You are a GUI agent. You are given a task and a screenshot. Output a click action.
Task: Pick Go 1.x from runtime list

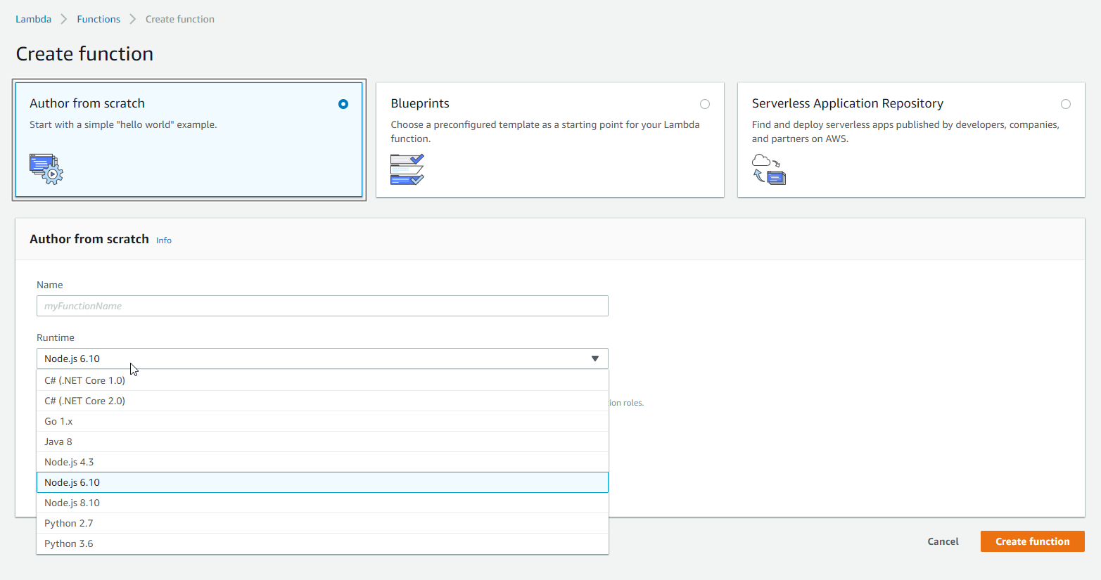click(x=322, y=421)
